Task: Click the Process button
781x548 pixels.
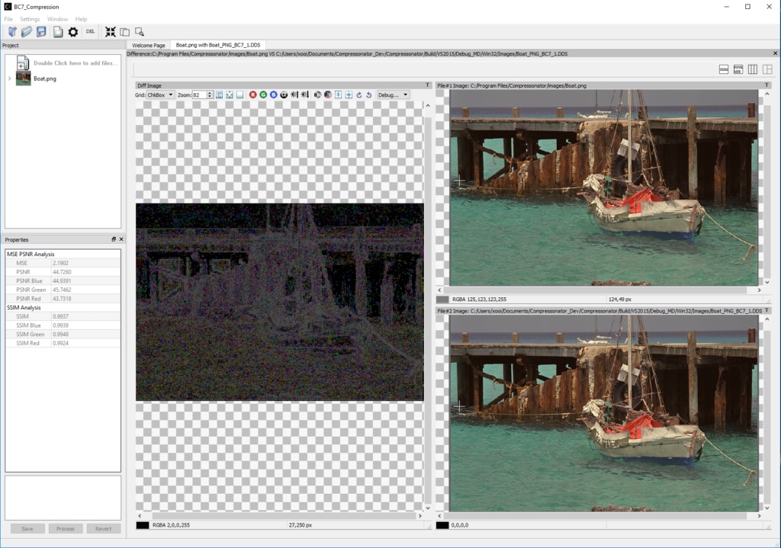Action: coord(66,528)
